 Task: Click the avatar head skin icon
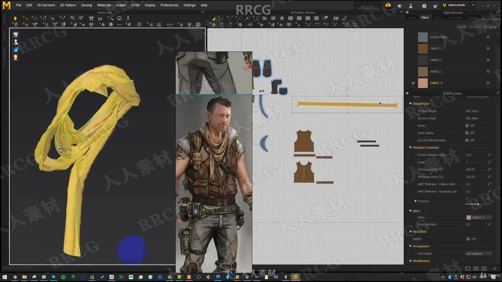(x=16, y=57)
